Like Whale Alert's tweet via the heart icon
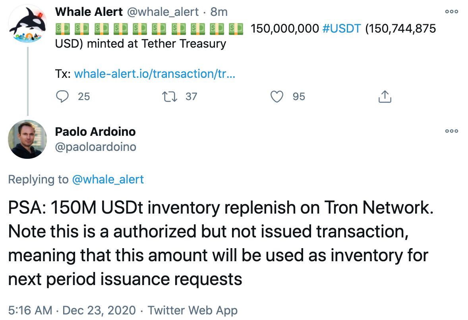Image resolution: width=468 pixels, height=320 pixels. coord(277,96)
